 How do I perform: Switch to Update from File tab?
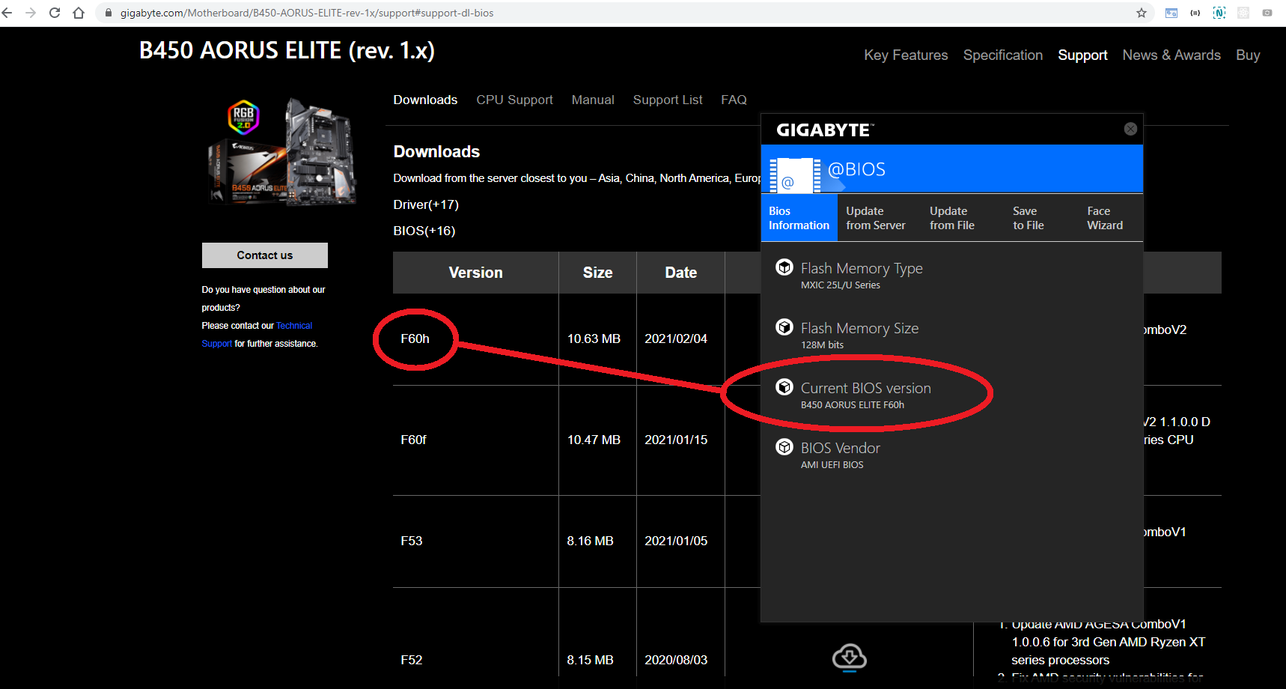pyautogui.click(x=952, y=218)
